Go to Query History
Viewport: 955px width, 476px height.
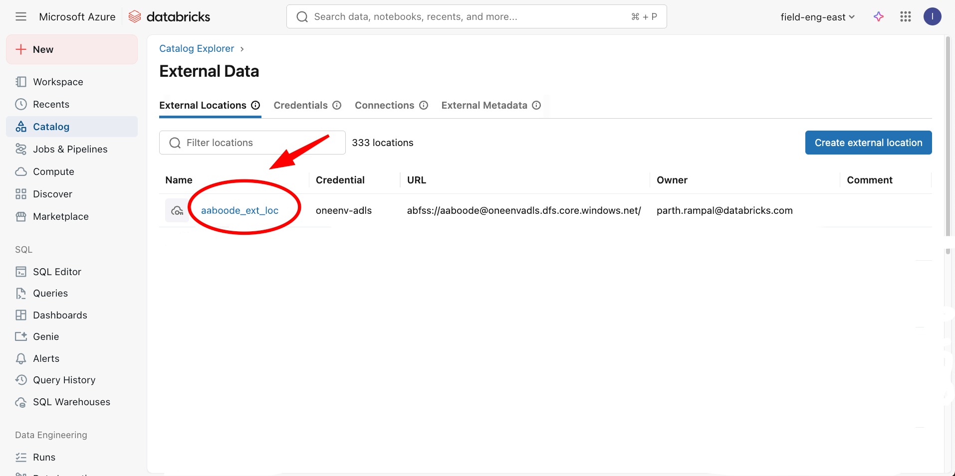click(x=64, y=380)
